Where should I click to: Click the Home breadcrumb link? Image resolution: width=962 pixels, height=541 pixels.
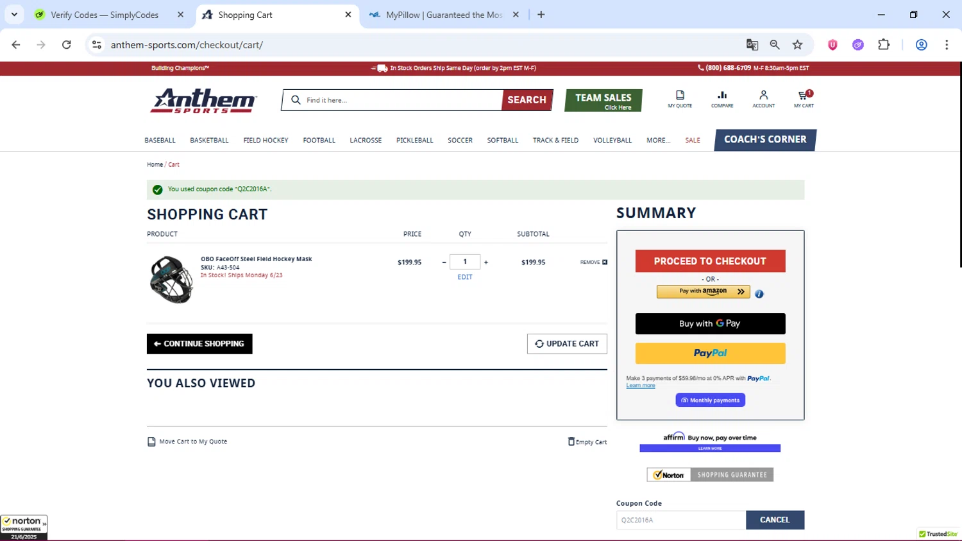(155, 165)
